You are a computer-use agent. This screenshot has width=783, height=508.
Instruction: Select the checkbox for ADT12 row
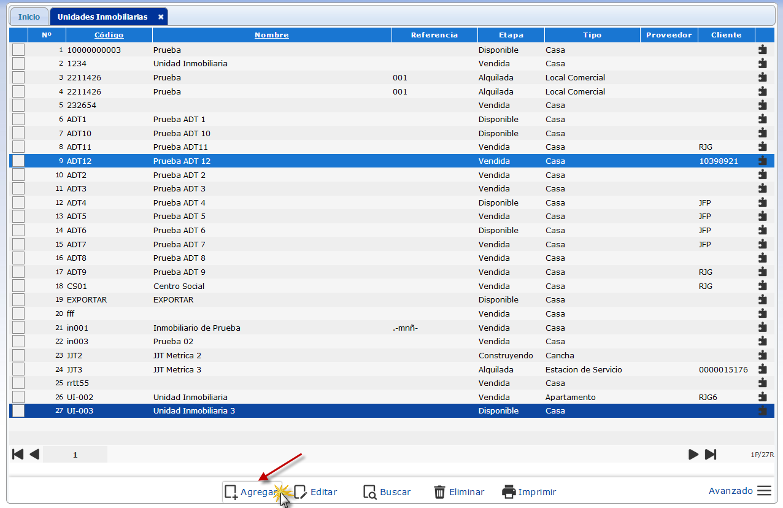[x=18, y=161]
